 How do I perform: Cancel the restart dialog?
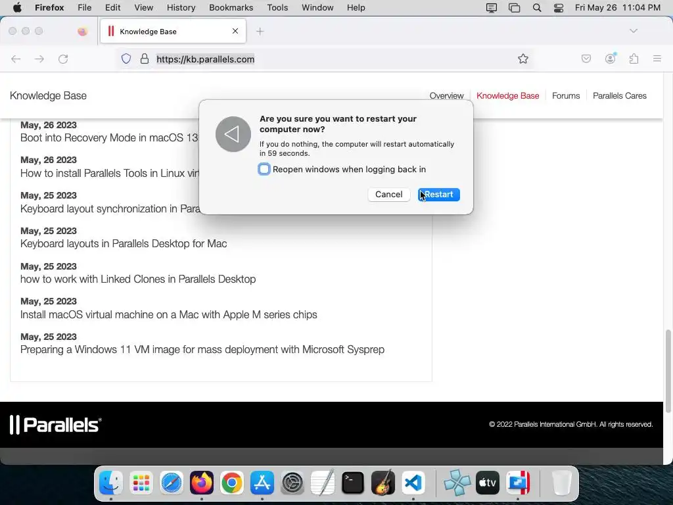point(389,195)
